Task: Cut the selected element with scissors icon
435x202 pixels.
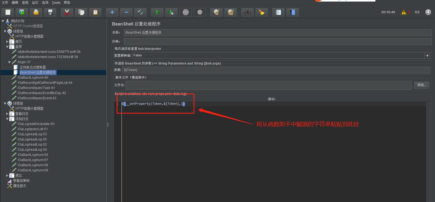Action: pos(67,12)
